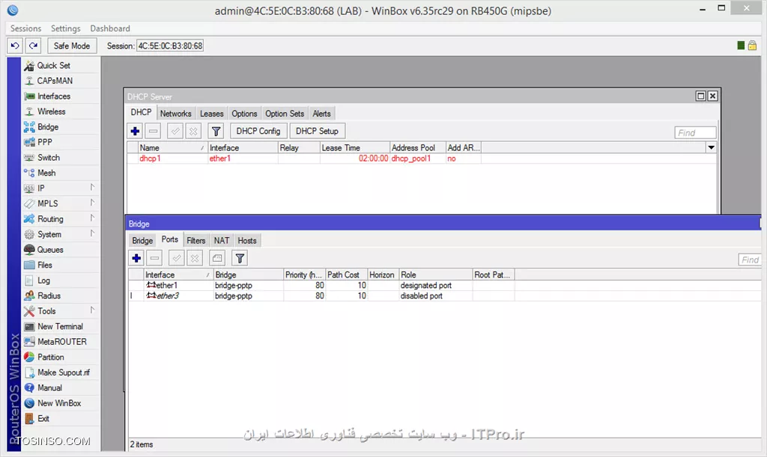Add new DHCP server with plus icon
The height and width of the screenshot is (457, 767).
click(x=136, y=131)
